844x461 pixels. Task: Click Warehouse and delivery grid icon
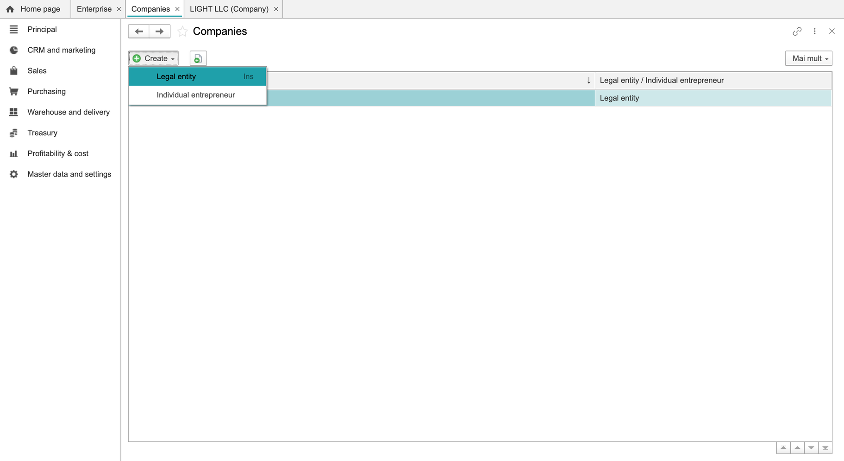click(14, 112)
